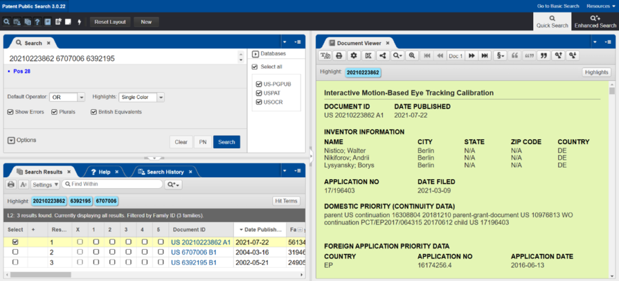Switch to the Help tab
The width and height of the screenshot is (619, 281).
(104, 172)
